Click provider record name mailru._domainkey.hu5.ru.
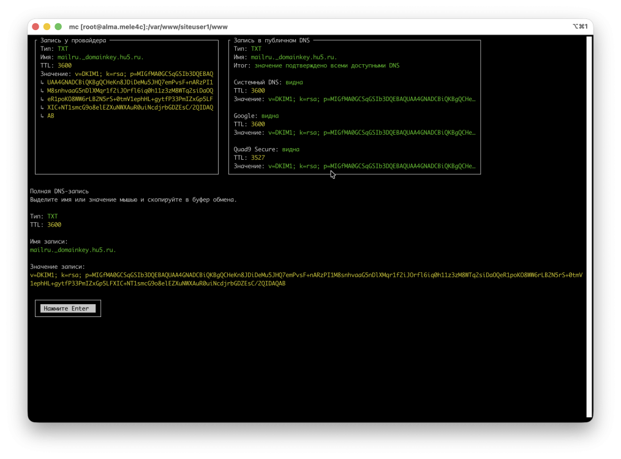 click(x=100, y=57)
